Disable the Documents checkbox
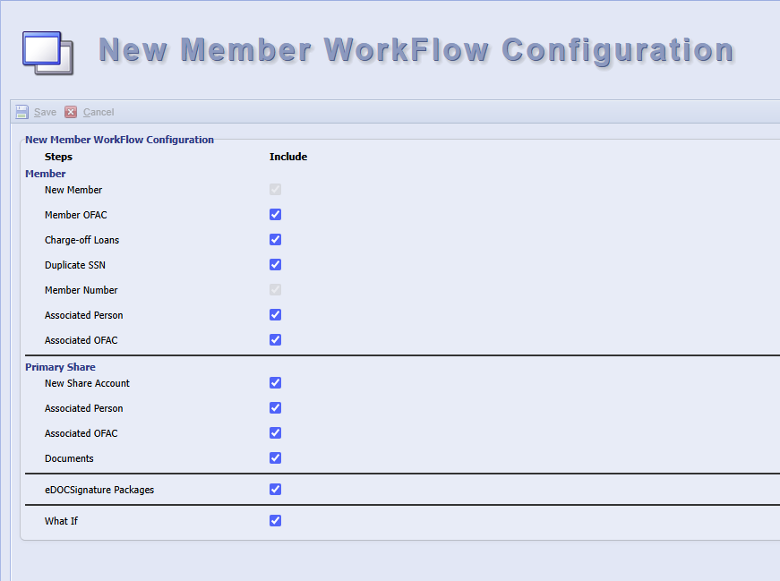The width and height of the screenshot is (780, 581). pyautogui.click(x=275, y=457)
